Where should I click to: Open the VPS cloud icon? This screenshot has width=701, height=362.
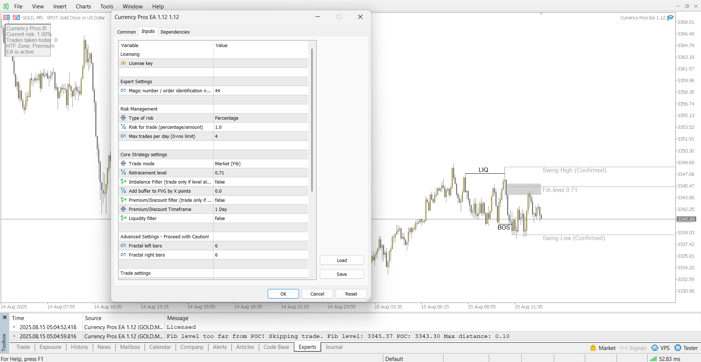655,348
